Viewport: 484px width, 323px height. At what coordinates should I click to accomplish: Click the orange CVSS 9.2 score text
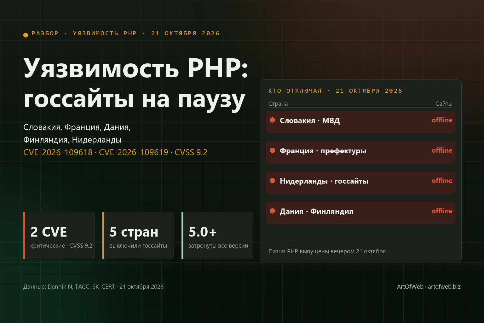pyautogui.click(x=191, y=152)
